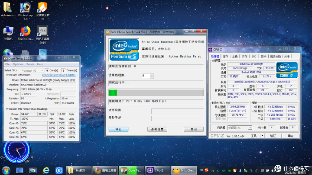
Task: Switch to the Fritz Chess taskbar item
Action: [x=184, y=170]
